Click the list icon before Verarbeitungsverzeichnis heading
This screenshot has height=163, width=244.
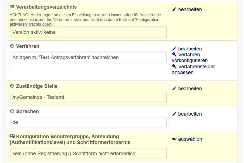12,7
